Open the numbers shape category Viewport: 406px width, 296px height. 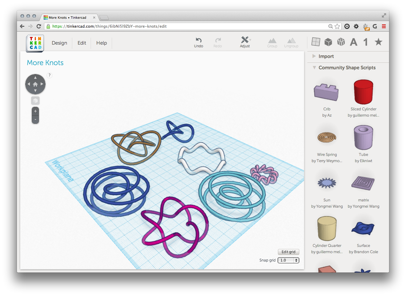(x=366, y=42)
